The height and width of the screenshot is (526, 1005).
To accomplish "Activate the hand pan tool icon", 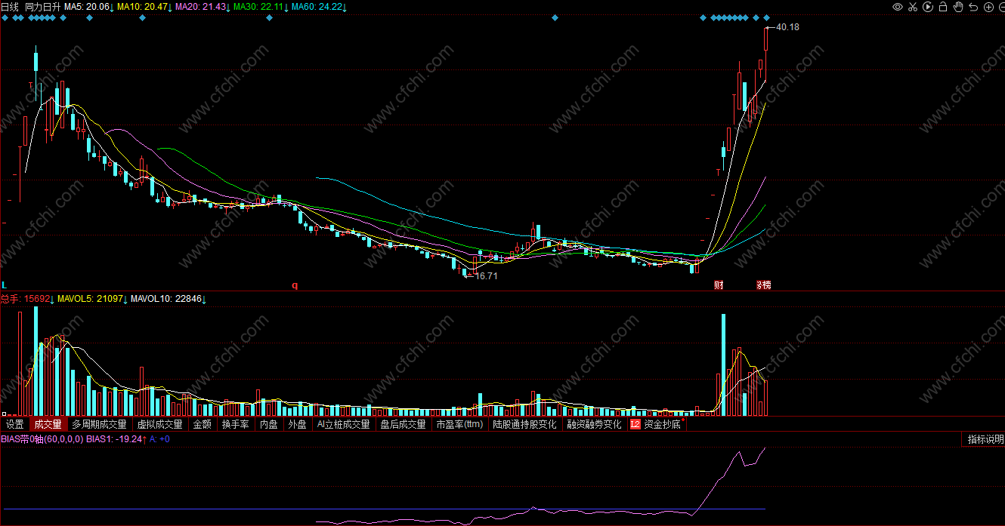I will click(x=958, y=7).
